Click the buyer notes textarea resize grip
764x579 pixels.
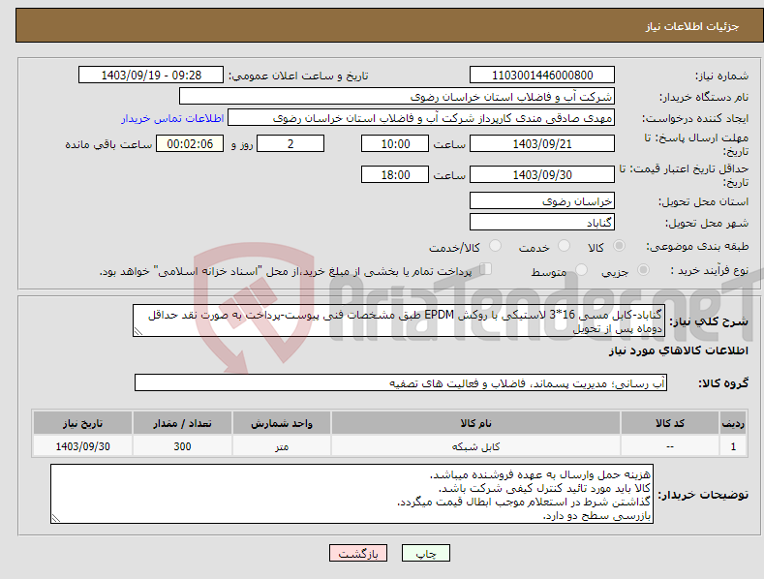[x=56, y=518]
